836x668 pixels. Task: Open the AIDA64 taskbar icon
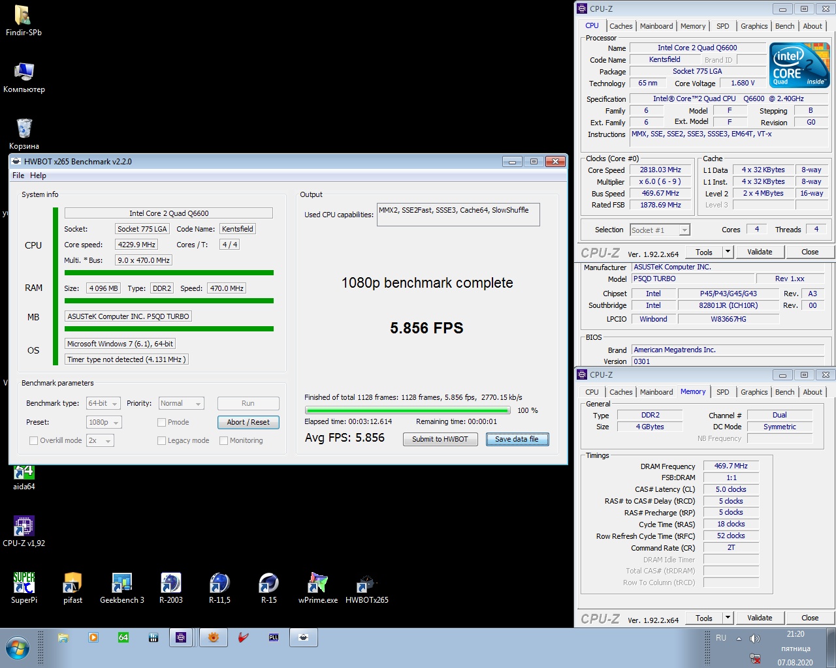pyautogui.click(x=123, y=638)
